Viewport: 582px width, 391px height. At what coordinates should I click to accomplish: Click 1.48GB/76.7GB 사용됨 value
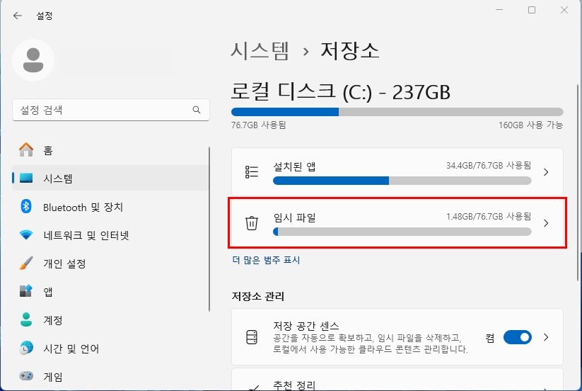click(x=489, y=216)
